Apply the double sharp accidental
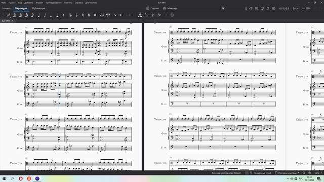Screen dimensions: 324x182 [95, 15]
